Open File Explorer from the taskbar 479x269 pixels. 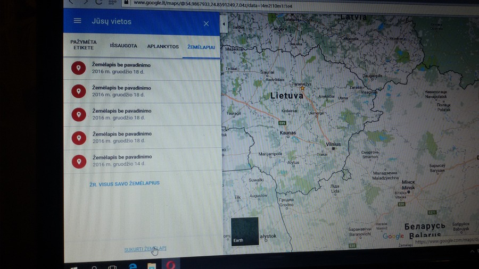pos(152,266)
